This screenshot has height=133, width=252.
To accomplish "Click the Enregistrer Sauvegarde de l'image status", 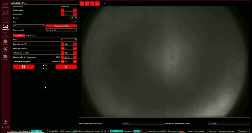I will coord(222,131).
